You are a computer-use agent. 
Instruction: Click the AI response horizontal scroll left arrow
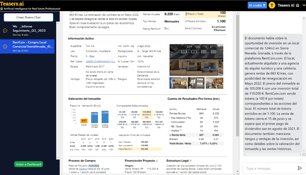coord(245,155)
